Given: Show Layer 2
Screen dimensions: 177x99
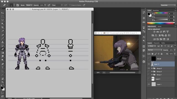Looking at the screenshot, I should coord(149,79).
